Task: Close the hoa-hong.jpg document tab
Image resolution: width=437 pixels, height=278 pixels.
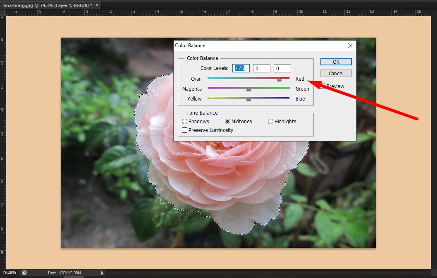Action: [96, 5]
